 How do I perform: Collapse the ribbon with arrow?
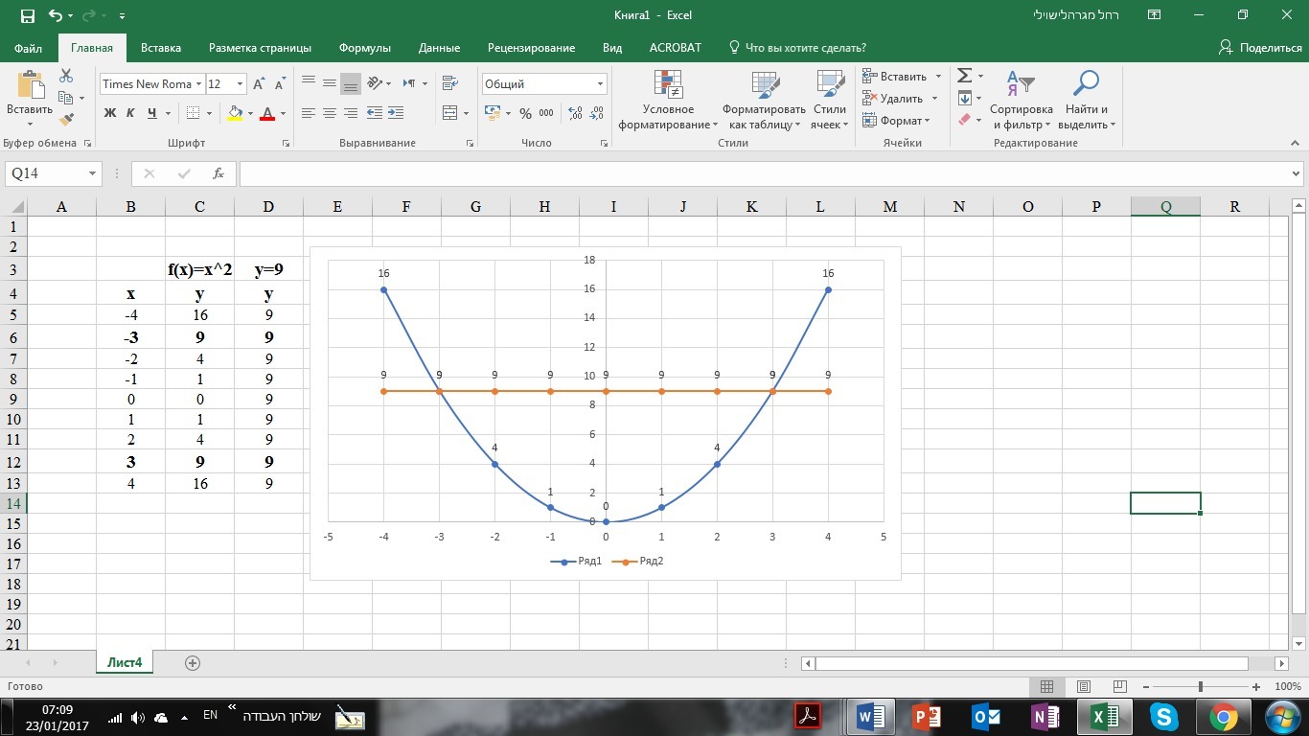click(1296, 143)
